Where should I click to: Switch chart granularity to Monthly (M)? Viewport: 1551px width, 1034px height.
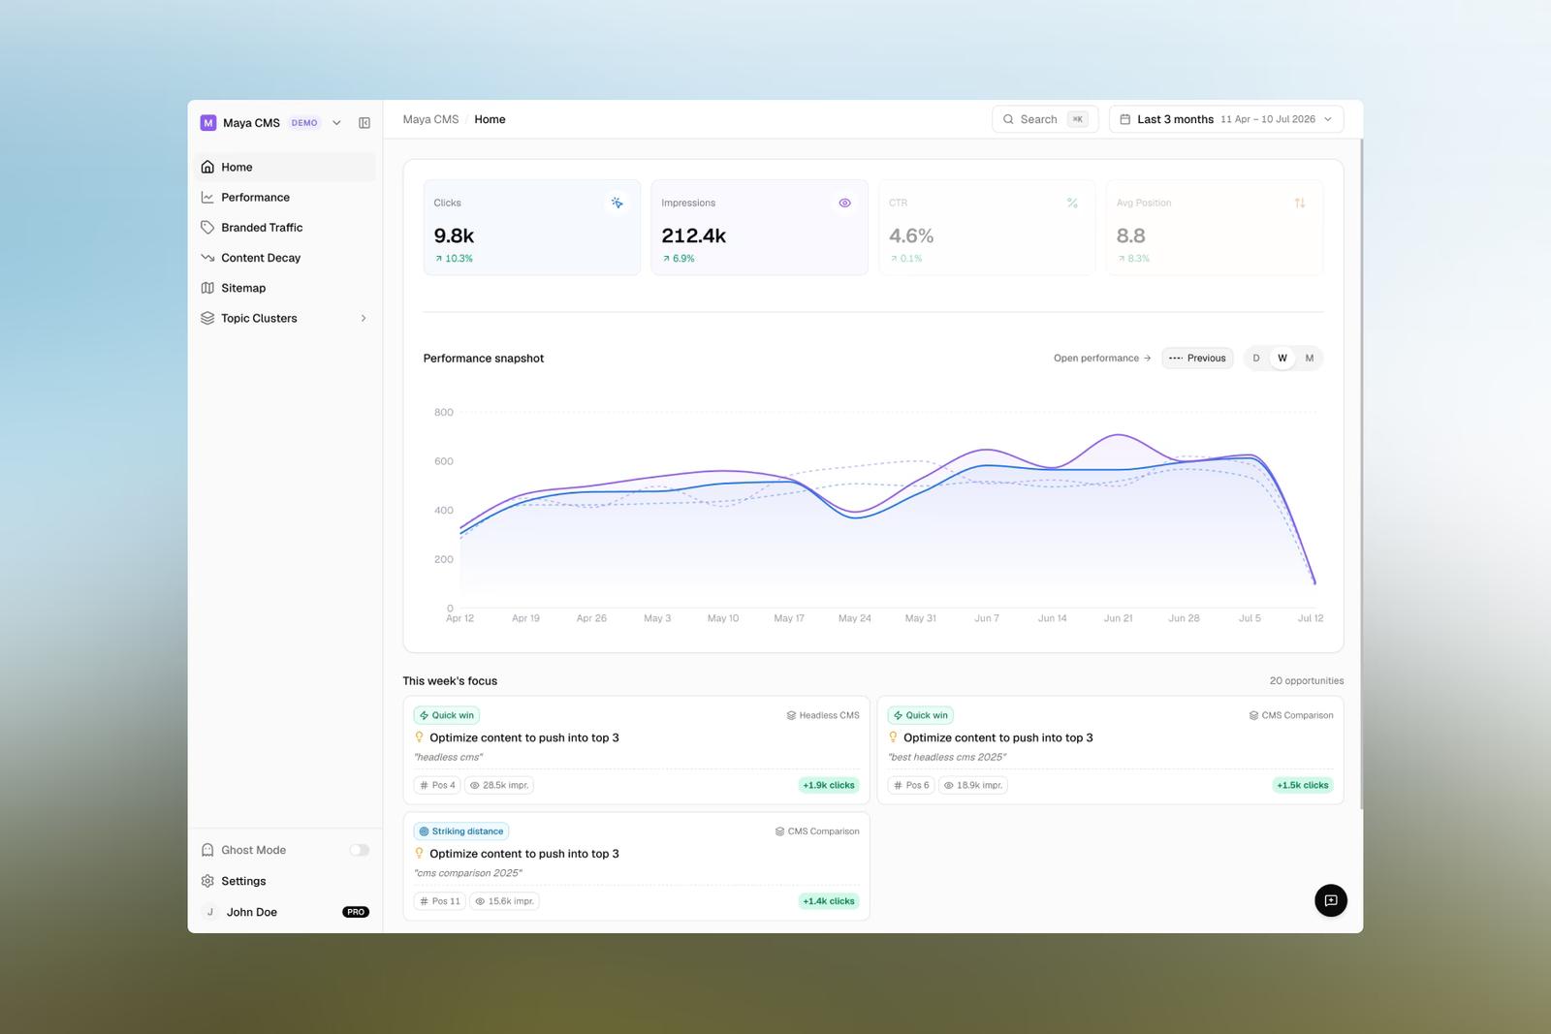pos(1310,358)
